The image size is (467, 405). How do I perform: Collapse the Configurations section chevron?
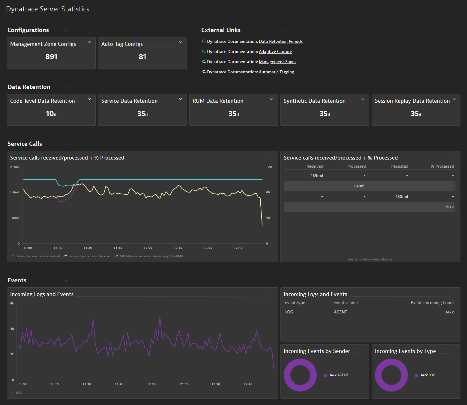[x=67, y=31]
